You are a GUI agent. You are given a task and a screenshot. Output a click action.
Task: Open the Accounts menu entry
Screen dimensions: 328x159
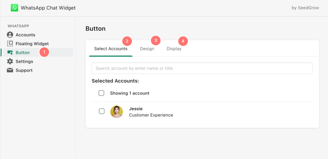pyautogui.click(x=25, y=35)
